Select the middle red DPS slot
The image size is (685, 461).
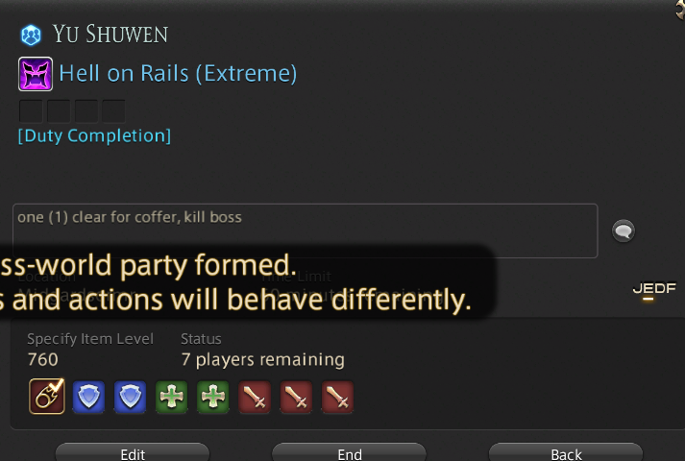coord(296,397)
